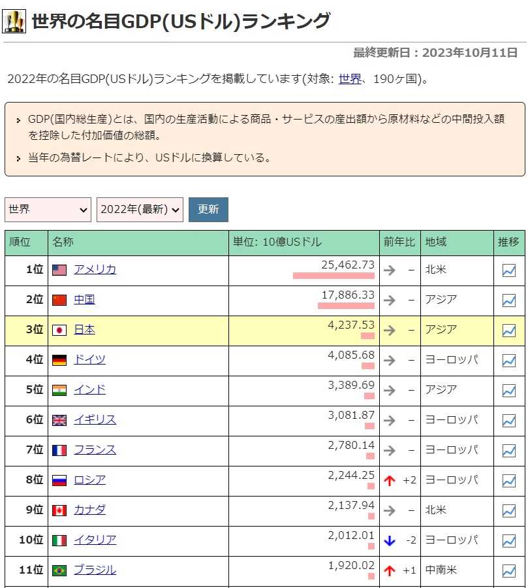
Task: Go to the イギリス country page
Action: [95, 419]
